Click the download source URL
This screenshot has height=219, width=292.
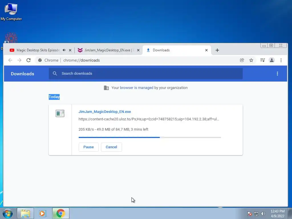pyautogui.click(x=149, y=119)
